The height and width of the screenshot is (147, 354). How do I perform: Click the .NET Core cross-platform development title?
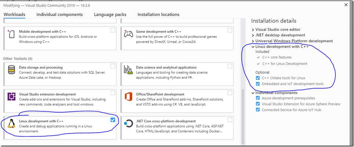point(166,121)
